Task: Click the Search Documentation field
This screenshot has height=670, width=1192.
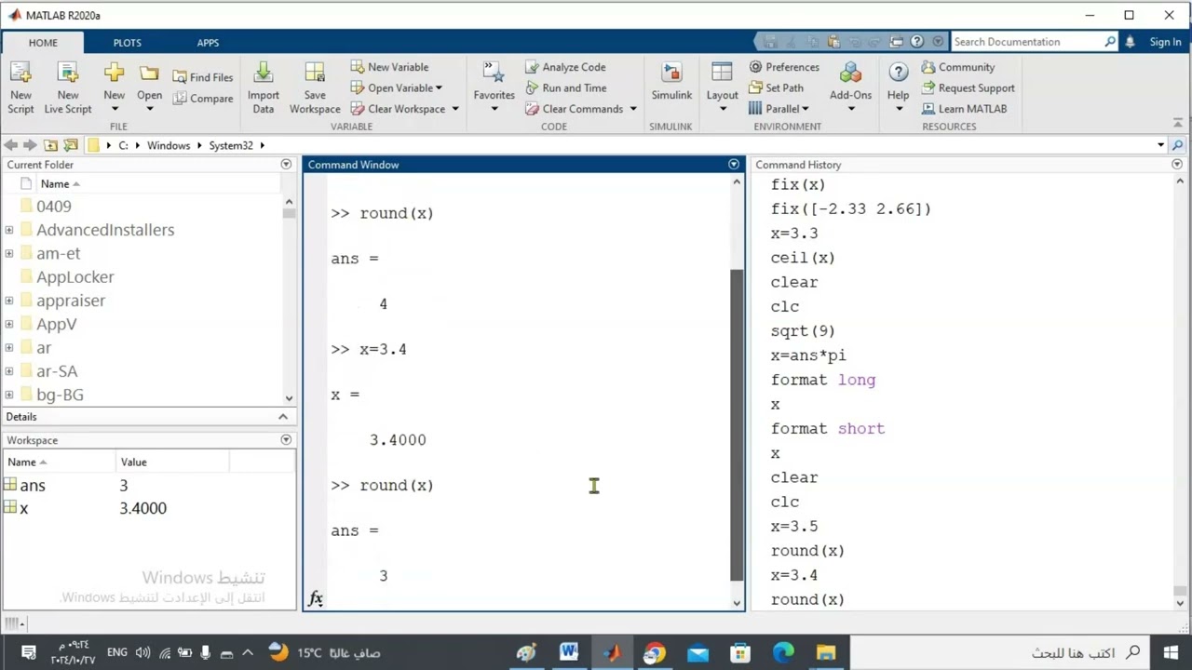Action: point(1027,42)
